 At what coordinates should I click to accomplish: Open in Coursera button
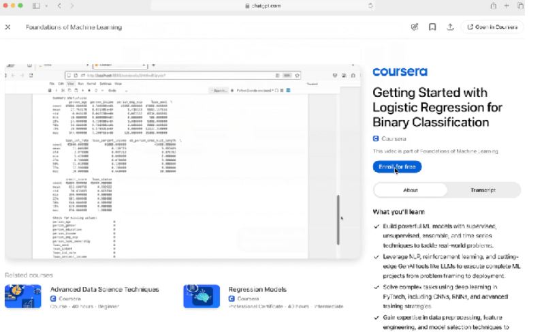(492, 27)
